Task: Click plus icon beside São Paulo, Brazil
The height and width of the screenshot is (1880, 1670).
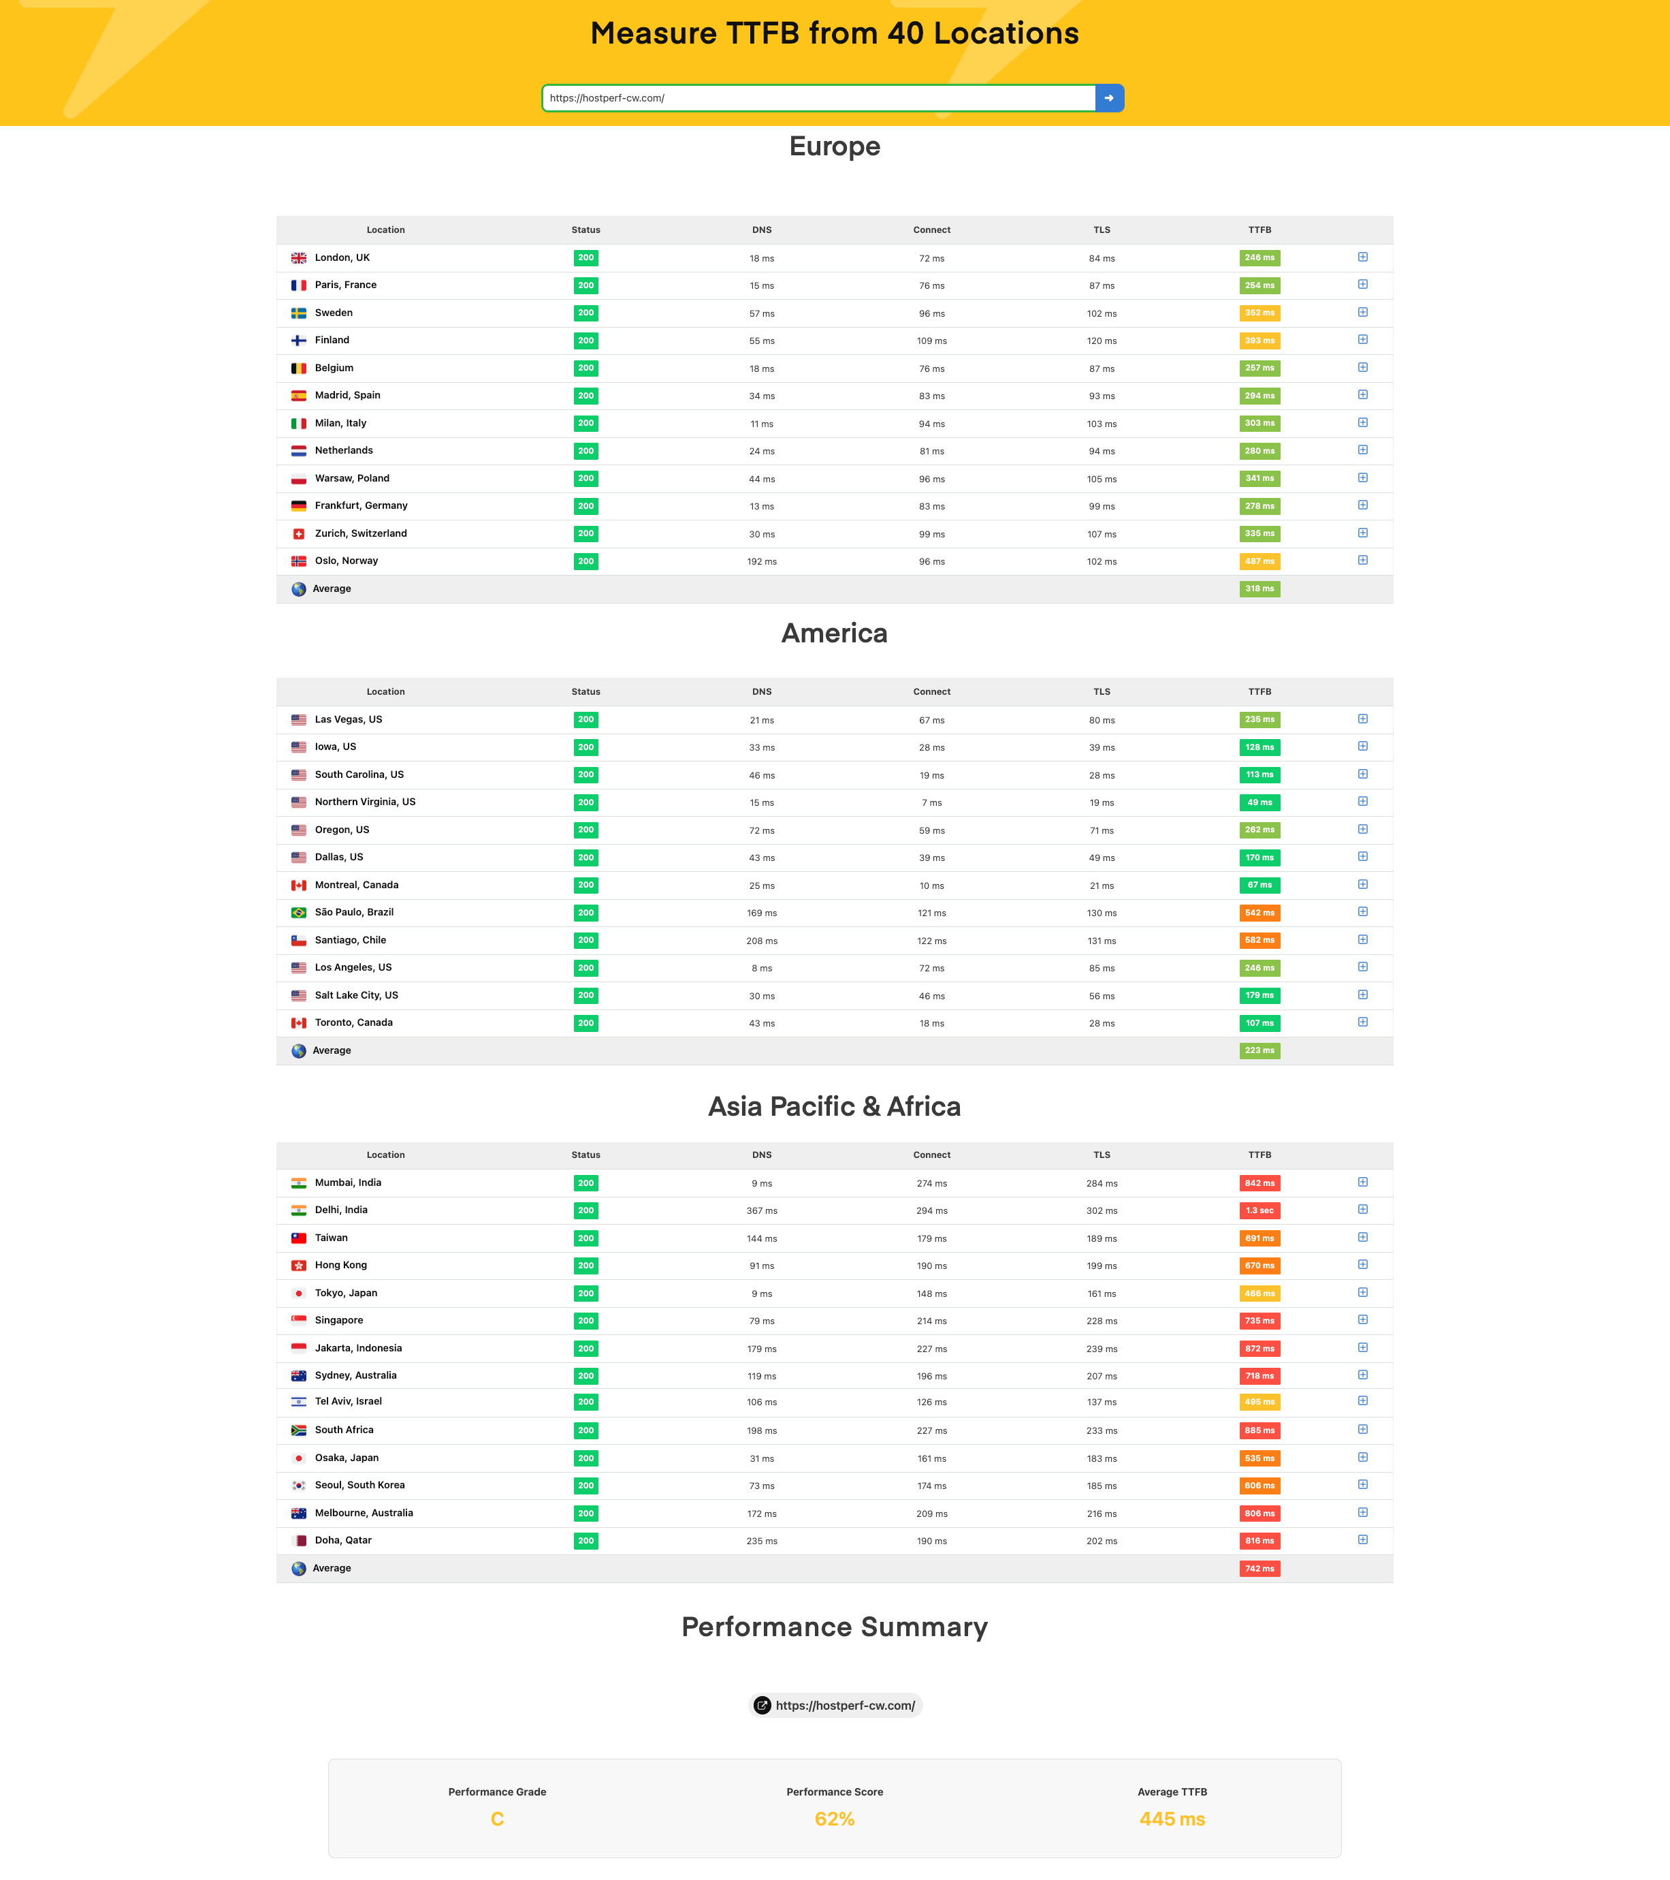Action: (x=1362, y=911)
